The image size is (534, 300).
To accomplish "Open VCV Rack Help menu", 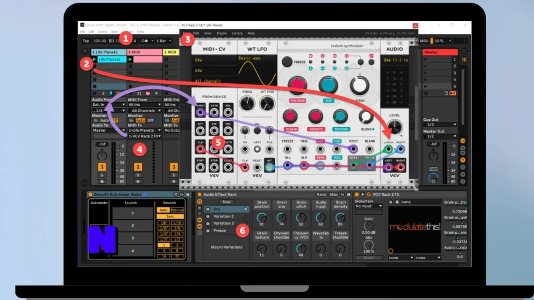I will click(x=251, y=33).
